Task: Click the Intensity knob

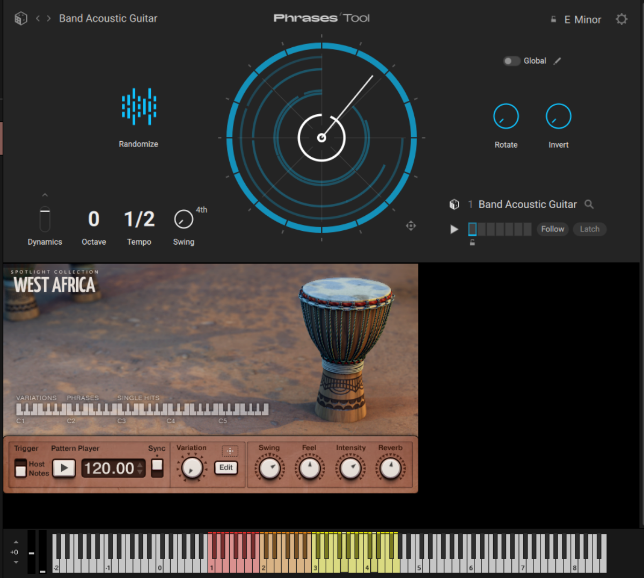Action: 350,468
